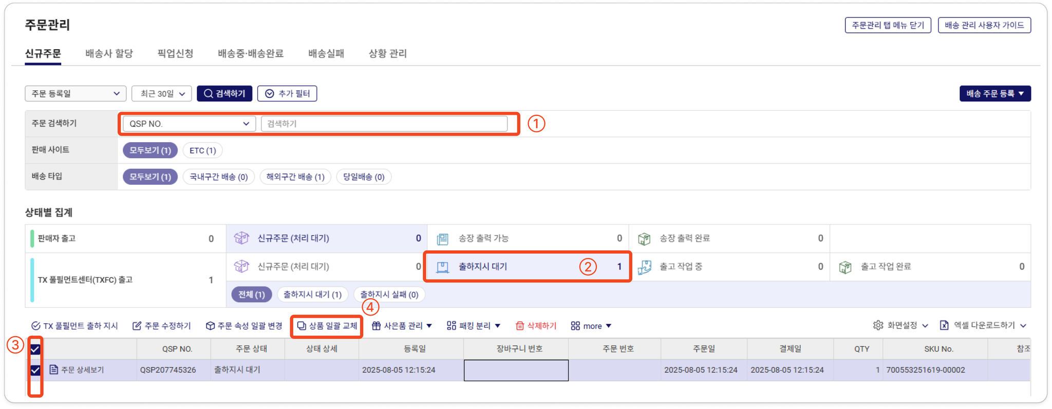Filter by 해외구간 배송 (1)

(x=295, y=177)
